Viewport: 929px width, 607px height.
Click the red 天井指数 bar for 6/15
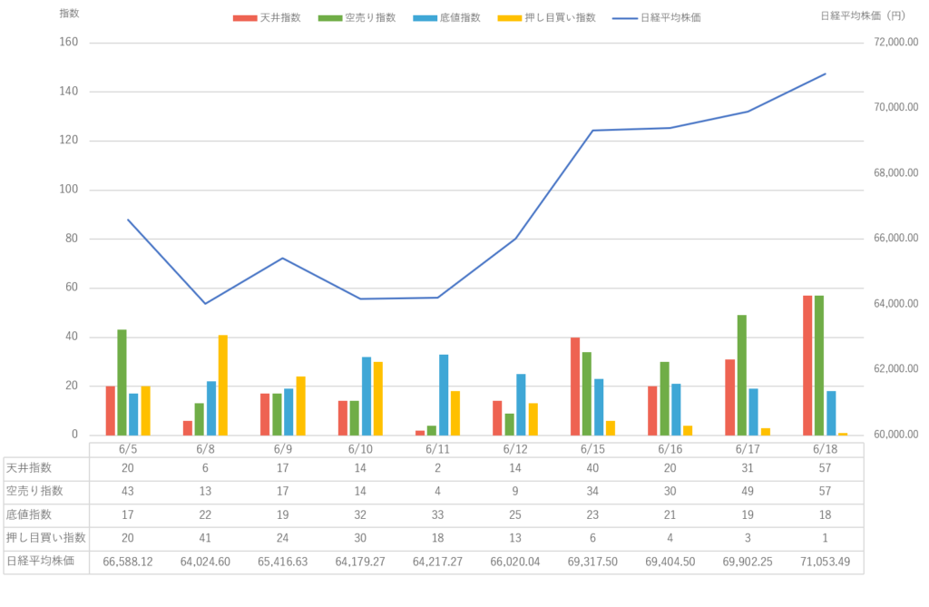[x=574, y=387]
